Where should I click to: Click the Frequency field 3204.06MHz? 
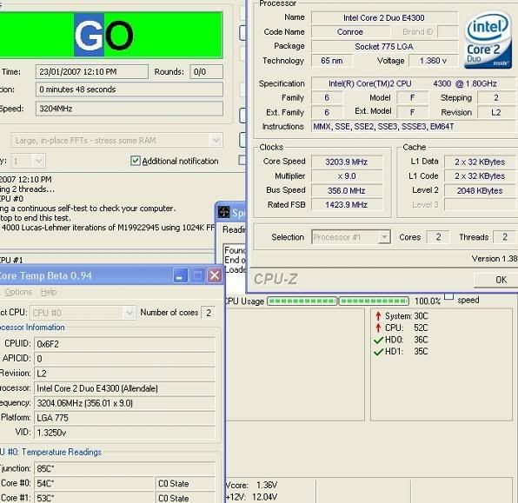[125, 403]
